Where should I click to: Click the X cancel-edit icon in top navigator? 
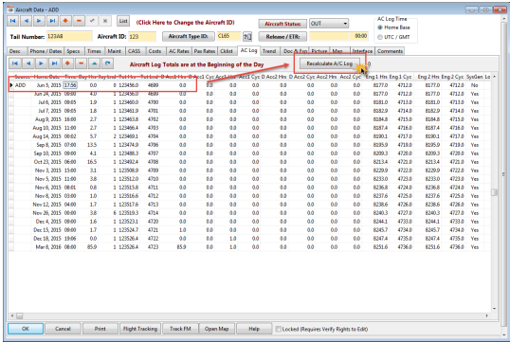[105, 21]
